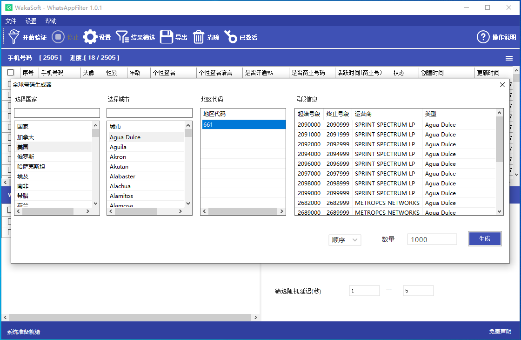Open the 免责声明 link

(500, 332)
